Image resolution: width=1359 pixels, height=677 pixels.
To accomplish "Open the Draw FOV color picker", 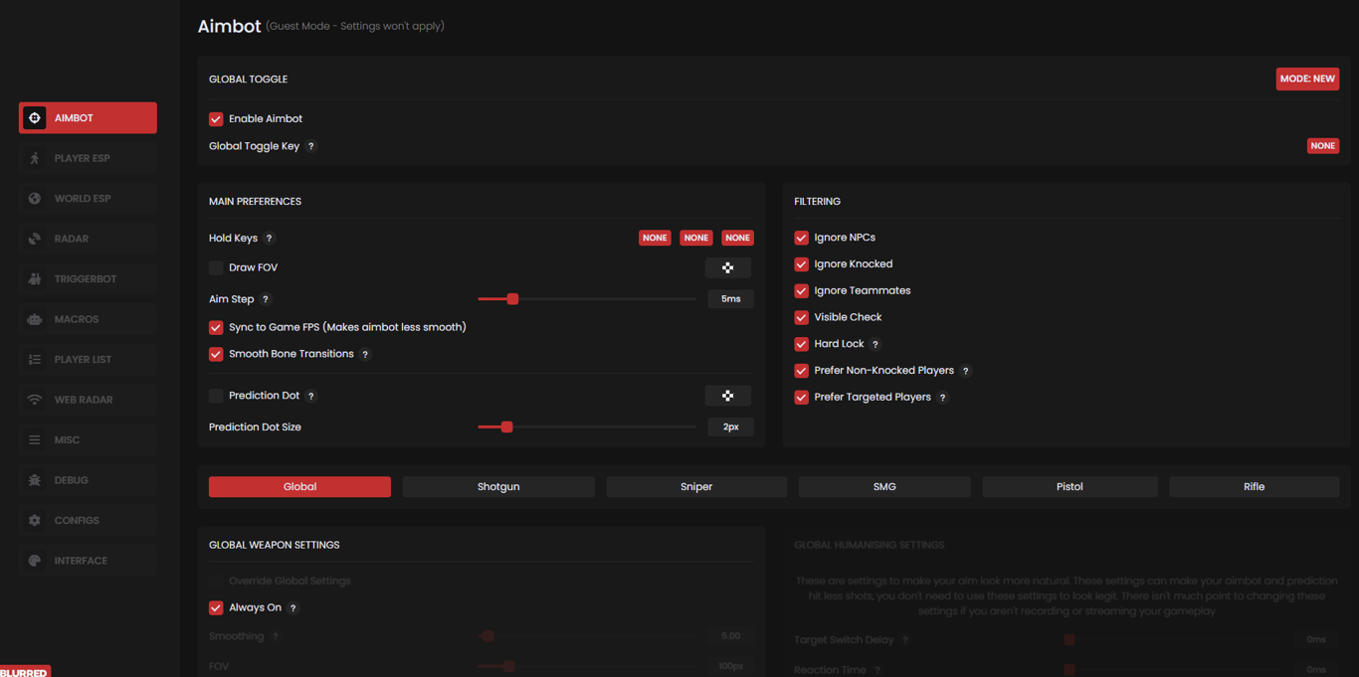I will 728,267.
